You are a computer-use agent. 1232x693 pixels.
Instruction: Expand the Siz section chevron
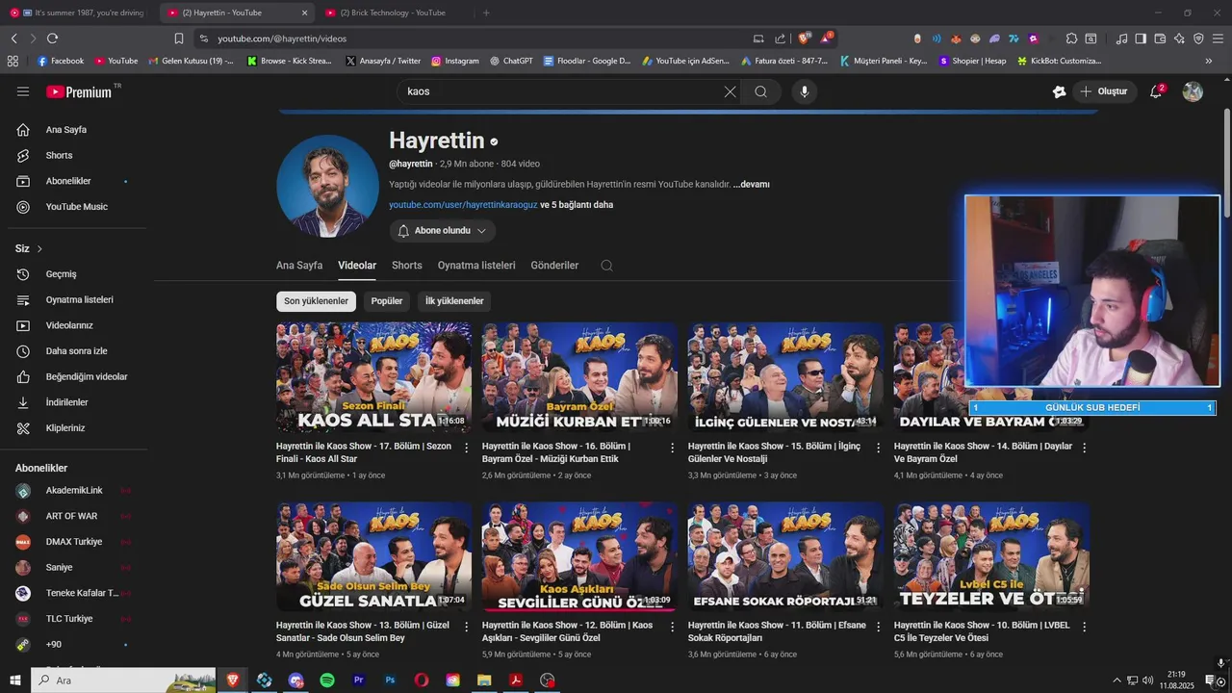click(39, 248)
